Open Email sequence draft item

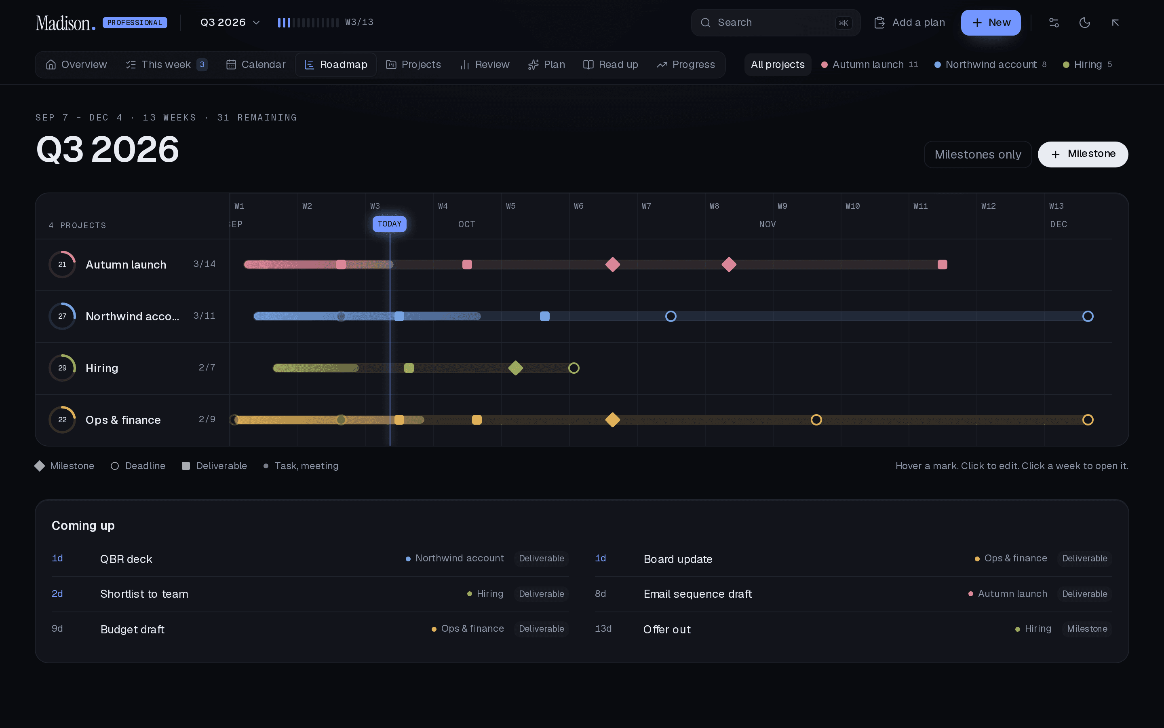point(853,594)
